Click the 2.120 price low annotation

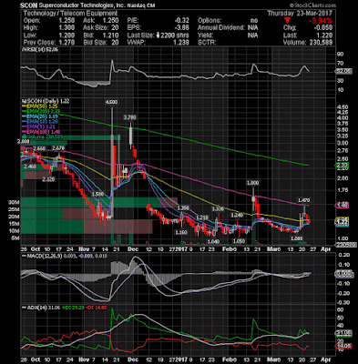pos(48,179)
